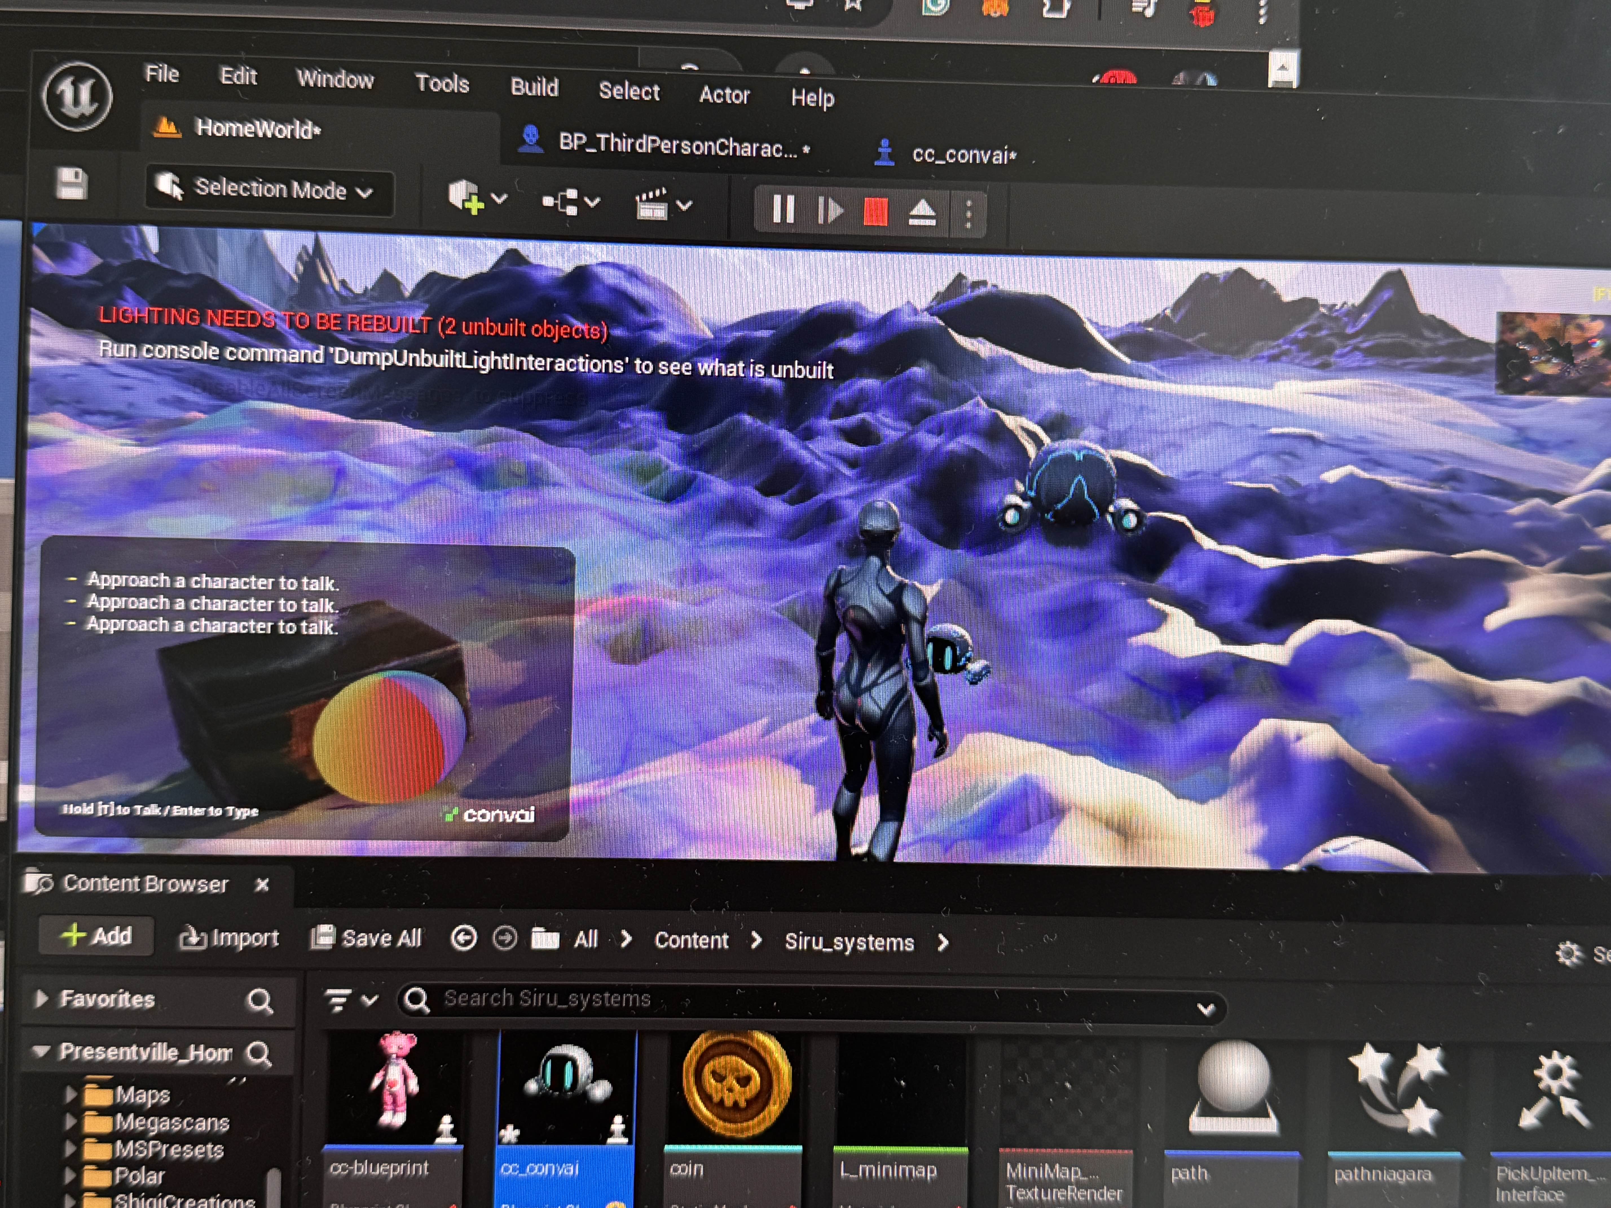The image size is (1611, 1208).
Task: Click the Unreal Engine logo icon
Action: coord(77,96)
